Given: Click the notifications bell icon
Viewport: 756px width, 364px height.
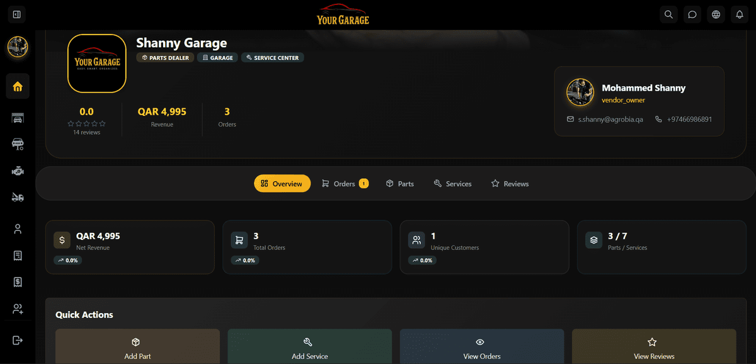Looking at the screenshot, I should [x=739, y=14].
